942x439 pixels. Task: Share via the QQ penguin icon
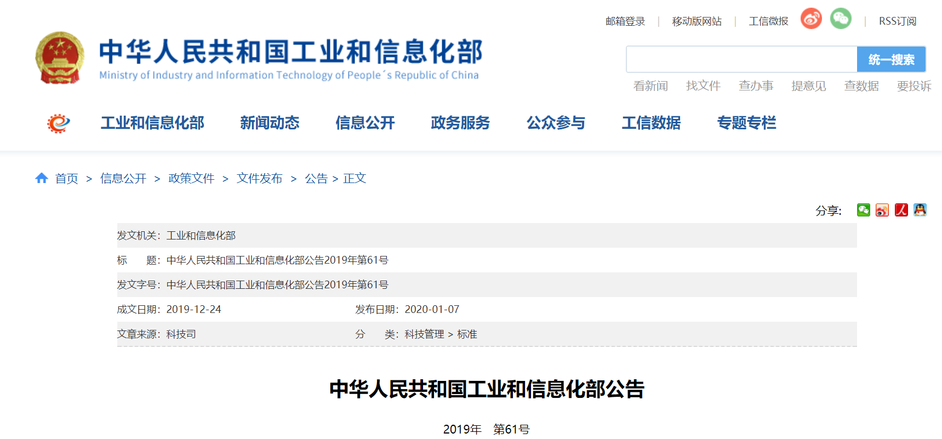920,210
